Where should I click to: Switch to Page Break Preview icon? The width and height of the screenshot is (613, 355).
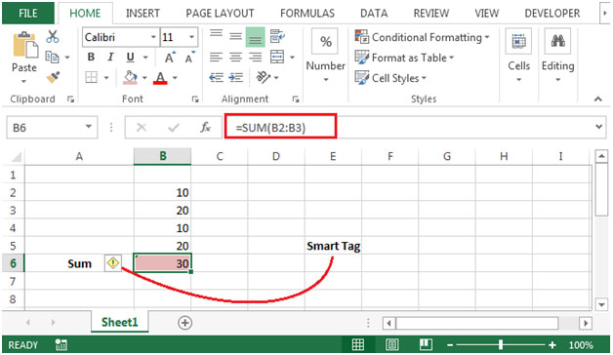426,344
